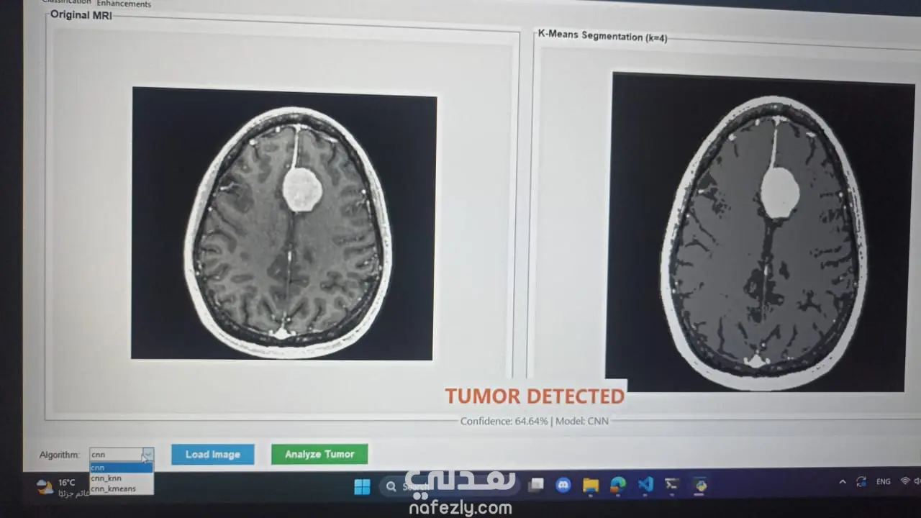This screenshot has width=921, height=518.
Task: Click the Confidence: 64.64% | Model: CNN text
Action: (535, 421)
